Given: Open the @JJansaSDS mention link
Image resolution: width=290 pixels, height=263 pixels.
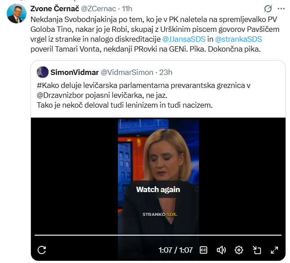Looking at the screenshot, I should point(184,39).
